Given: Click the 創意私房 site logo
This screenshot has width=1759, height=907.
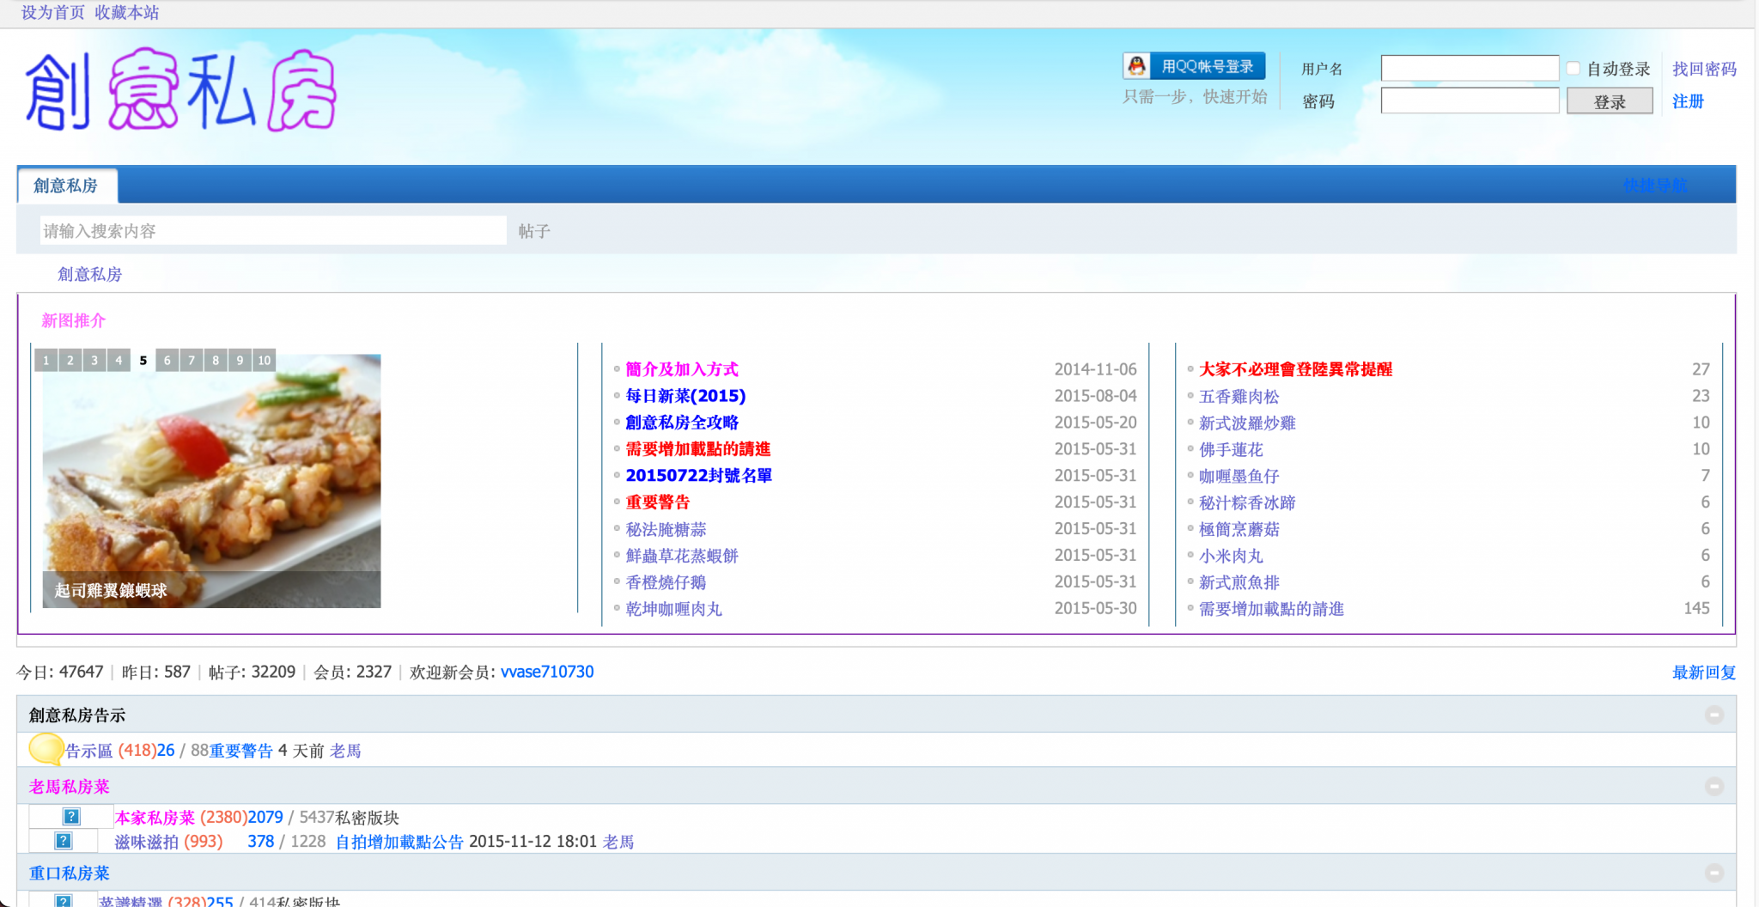Looking at the screenshot, I should click(181, 90).
